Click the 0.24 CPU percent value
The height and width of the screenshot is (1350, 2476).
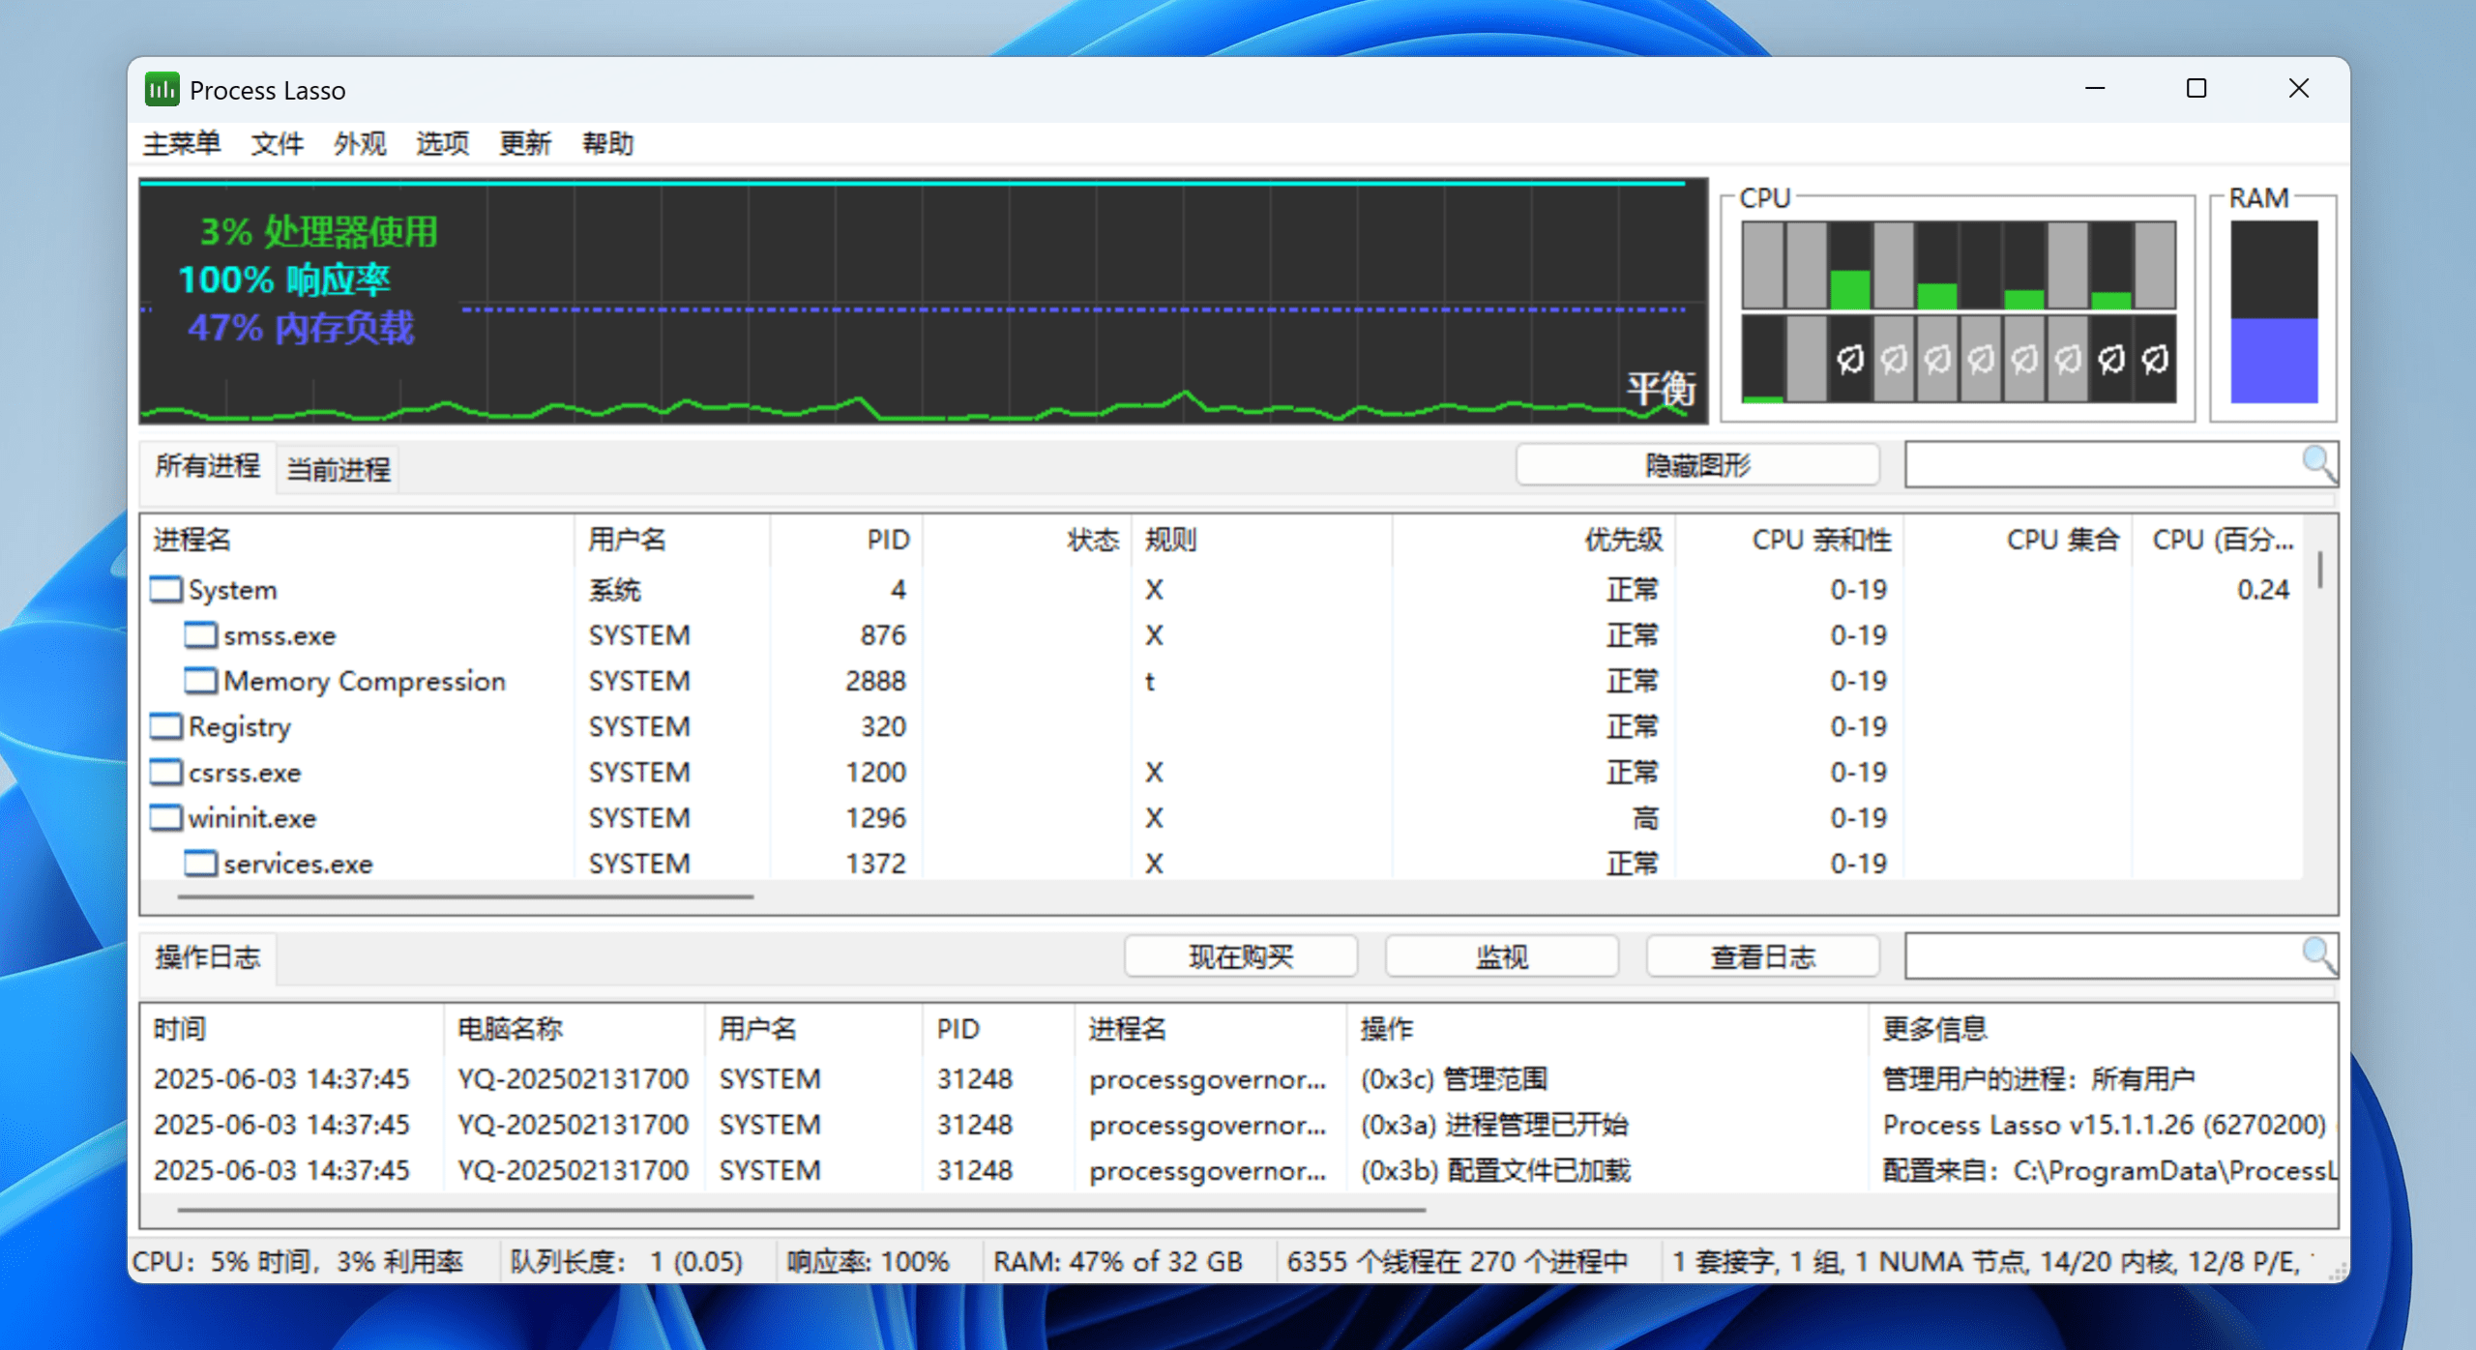[2263, 590]
